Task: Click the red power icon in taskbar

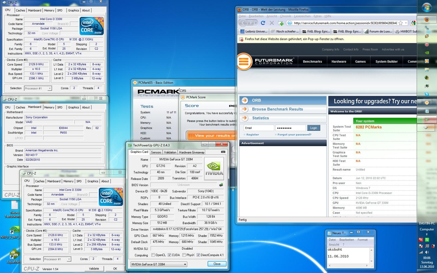Action: [x=427, y=44]
